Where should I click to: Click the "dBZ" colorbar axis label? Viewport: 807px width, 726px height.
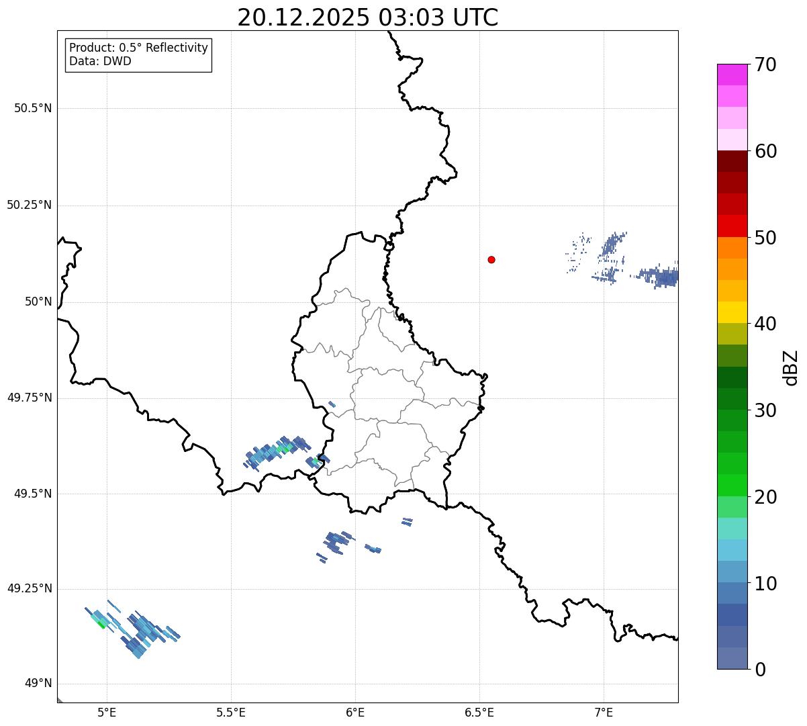click(x=791, y=367)
